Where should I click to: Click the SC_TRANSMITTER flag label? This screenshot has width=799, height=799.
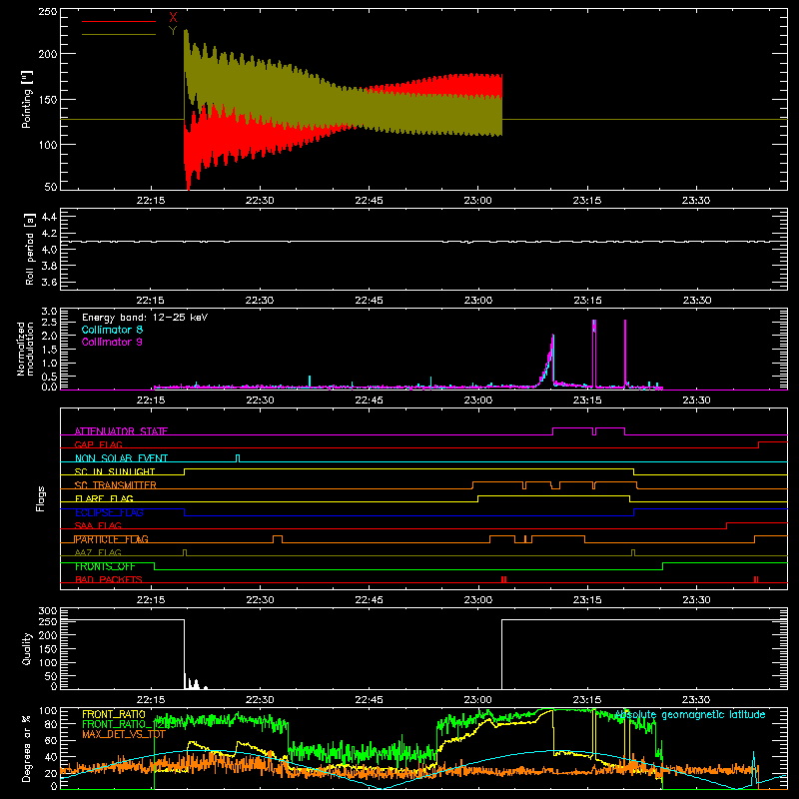116,485
